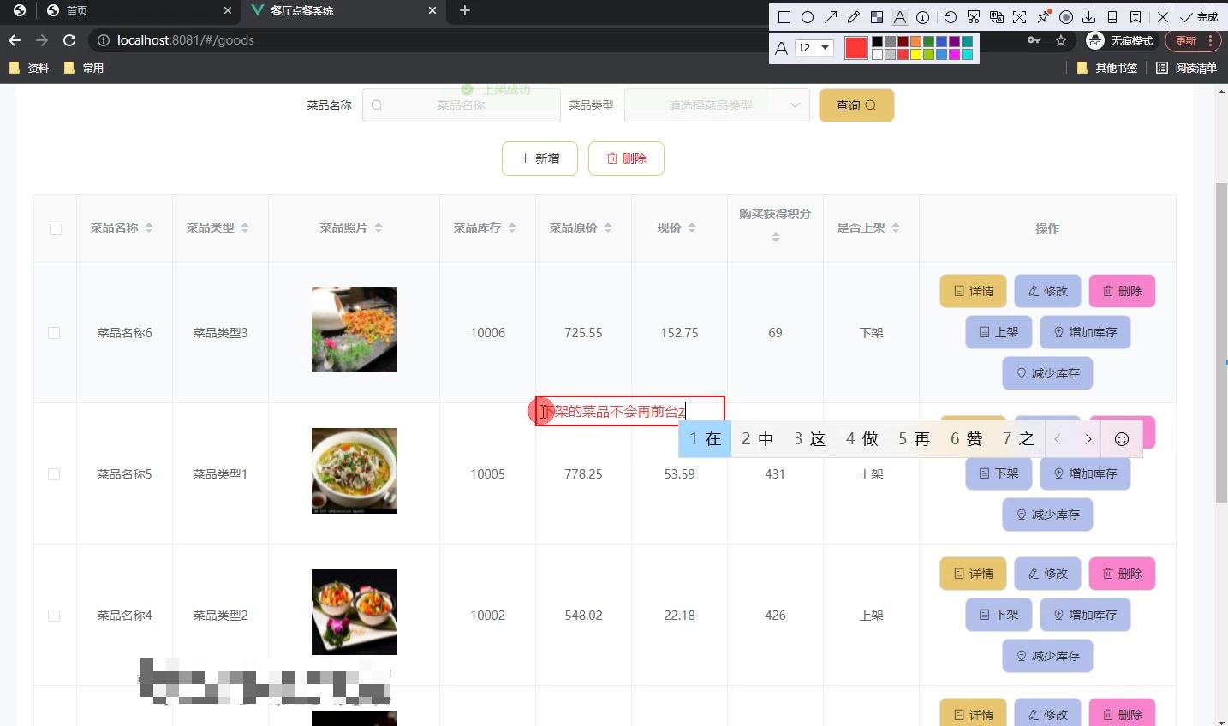Click the scissors screenshot tool icon
The width and height of the screenshot is (1228, 726).
pos(974,17)
